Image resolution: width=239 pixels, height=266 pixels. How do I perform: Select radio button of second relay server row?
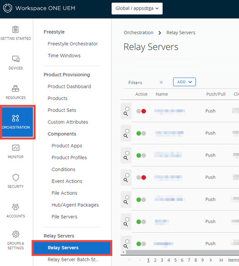(x=127, y=131)
